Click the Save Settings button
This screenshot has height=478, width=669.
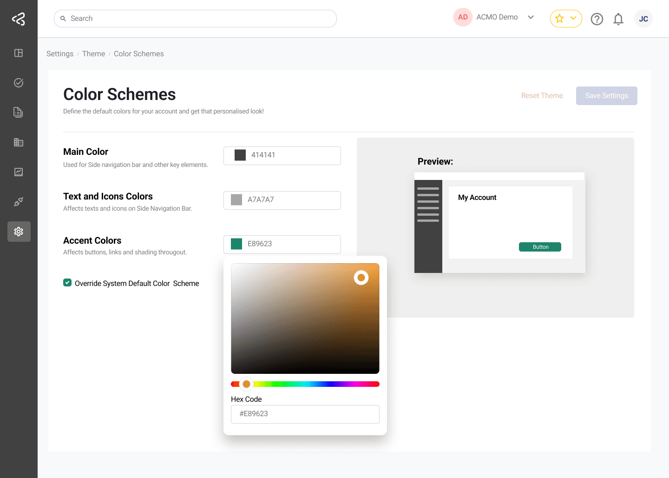(x=606, y=95)
